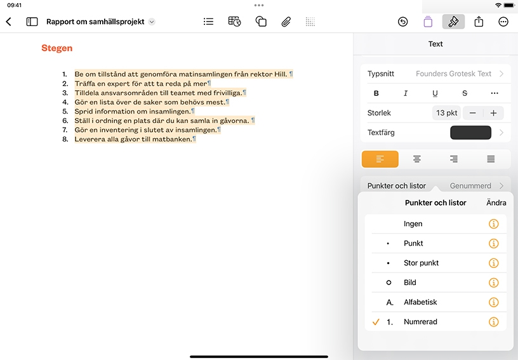Open Punkter och listor Genumrerd row
This screenshot has height=360, width=518.
(x=435, y=185)
